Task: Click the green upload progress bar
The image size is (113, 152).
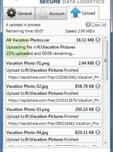Action: pyautogui.click(x=17, y=47)
